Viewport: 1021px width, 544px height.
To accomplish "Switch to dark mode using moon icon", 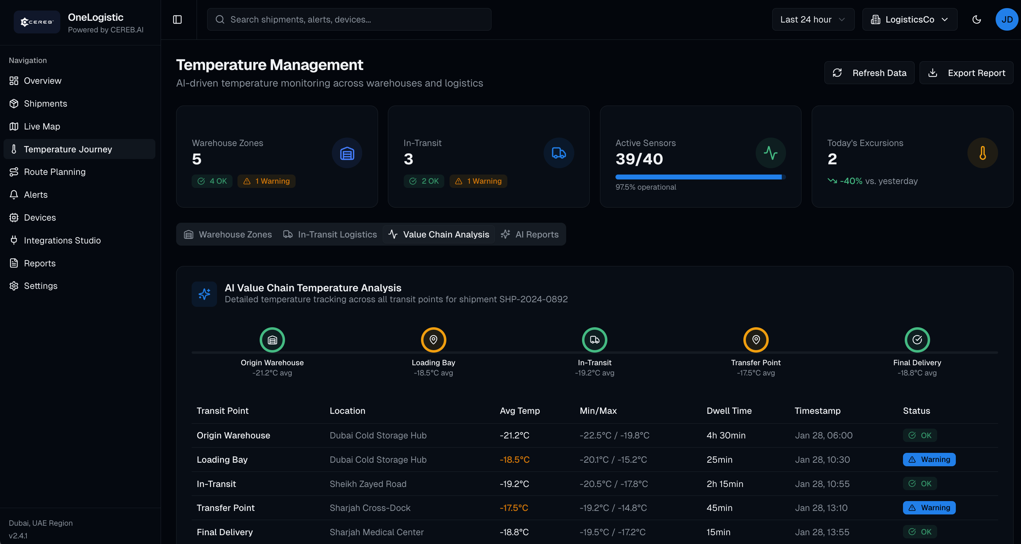I will point(976,19).
